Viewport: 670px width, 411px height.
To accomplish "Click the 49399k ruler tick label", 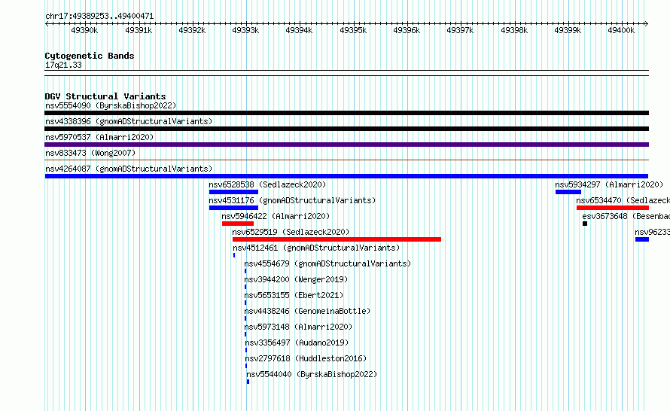I will click(568, 30).
